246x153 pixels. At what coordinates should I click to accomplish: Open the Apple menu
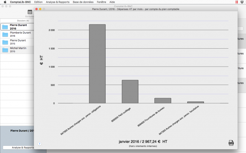5,2
